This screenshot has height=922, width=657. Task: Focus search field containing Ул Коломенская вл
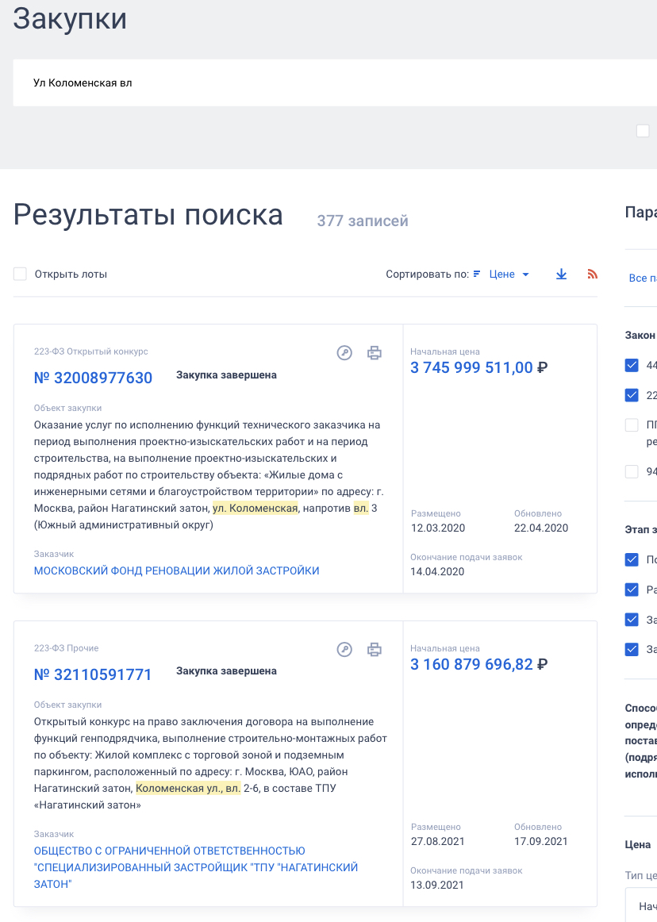(335, 83)
